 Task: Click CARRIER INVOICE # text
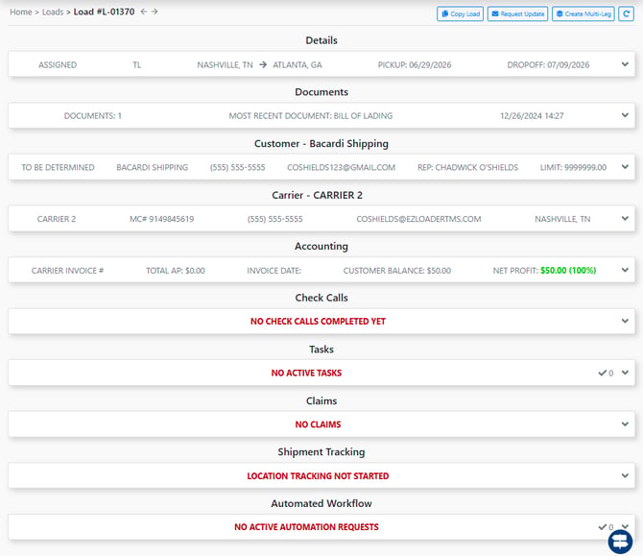pyautogui.click(x=68, y=271)
